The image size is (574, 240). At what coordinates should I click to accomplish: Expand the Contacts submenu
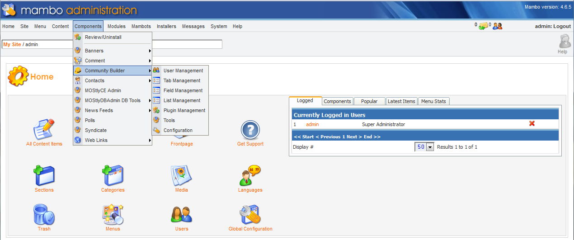pyautogui.click(x=113, y=80)
